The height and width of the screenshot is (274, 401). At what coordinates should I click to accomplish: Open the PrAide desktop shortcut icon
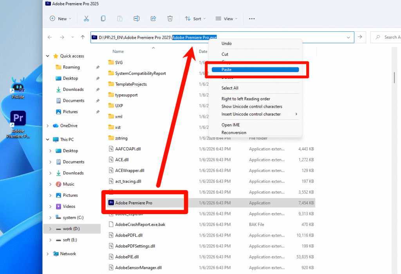point(18,87)
